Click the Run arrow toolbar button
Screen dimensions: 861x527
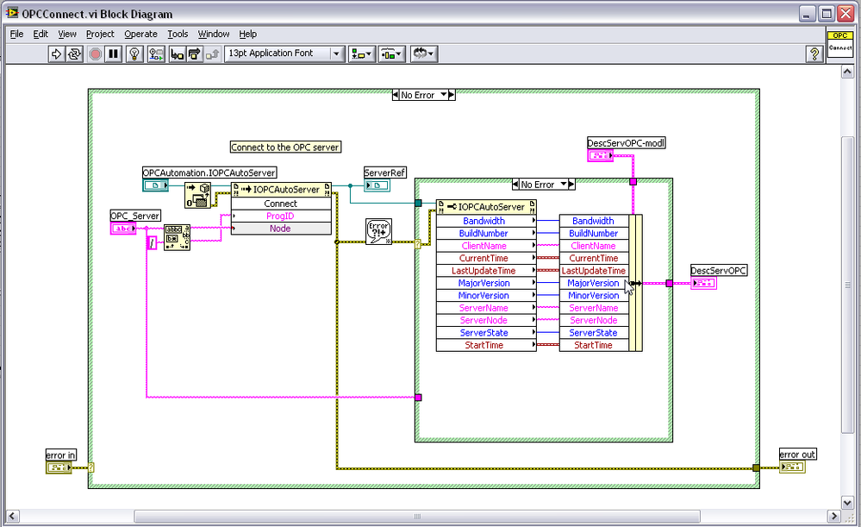(56, 53)
